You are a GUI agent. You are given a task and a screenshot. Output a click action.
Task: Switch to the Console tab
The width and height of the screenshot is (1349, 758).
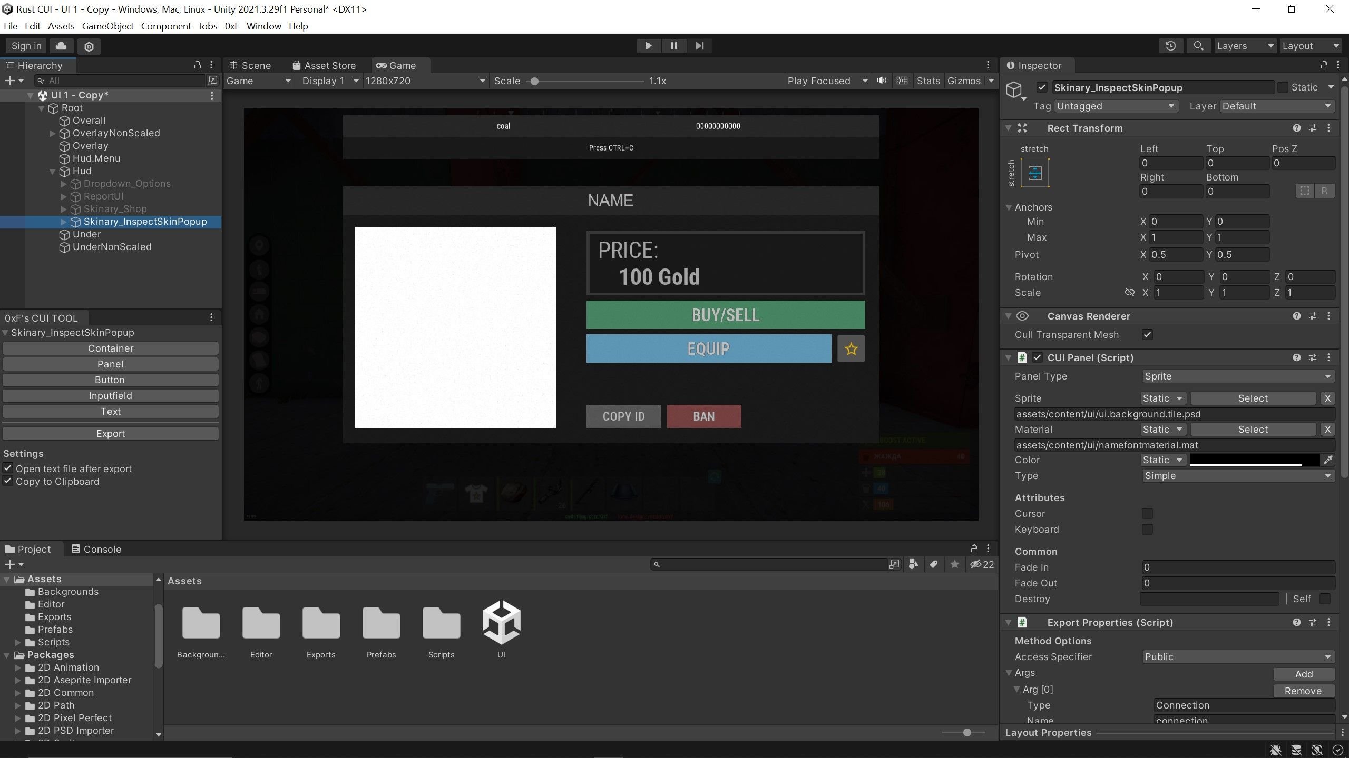[x=96, y=549]
